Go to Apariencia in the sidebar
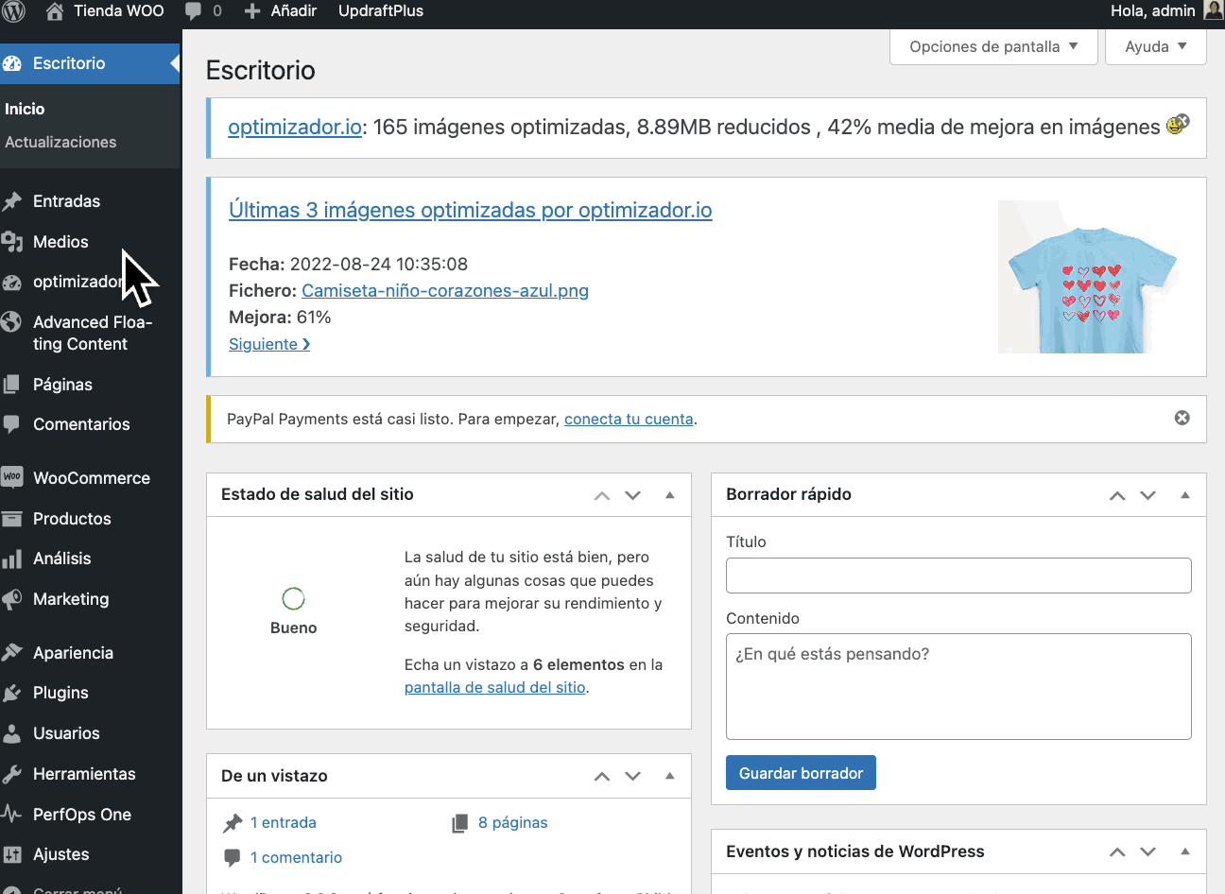Image resolution: width=1225 pixels, height=894 pixels. point(73,653)
